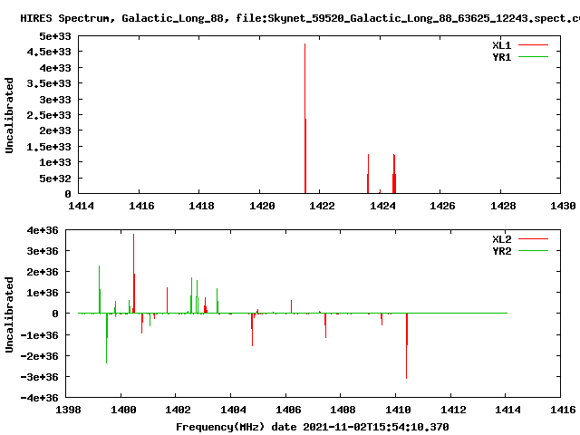This screenshot has height=435, width=580.
Task: Click the XL2 legend label
Action: tap(501, 239)
